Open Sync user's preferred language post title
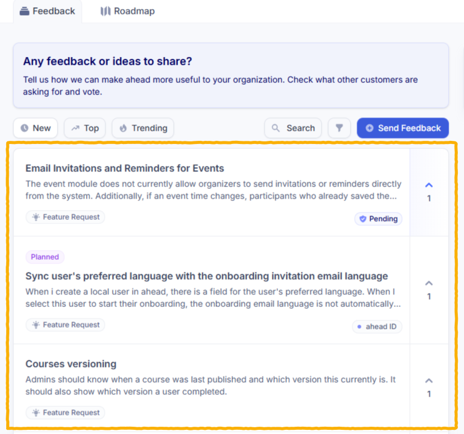The width and height of the screenshot is (464, 434). point(206,276)
